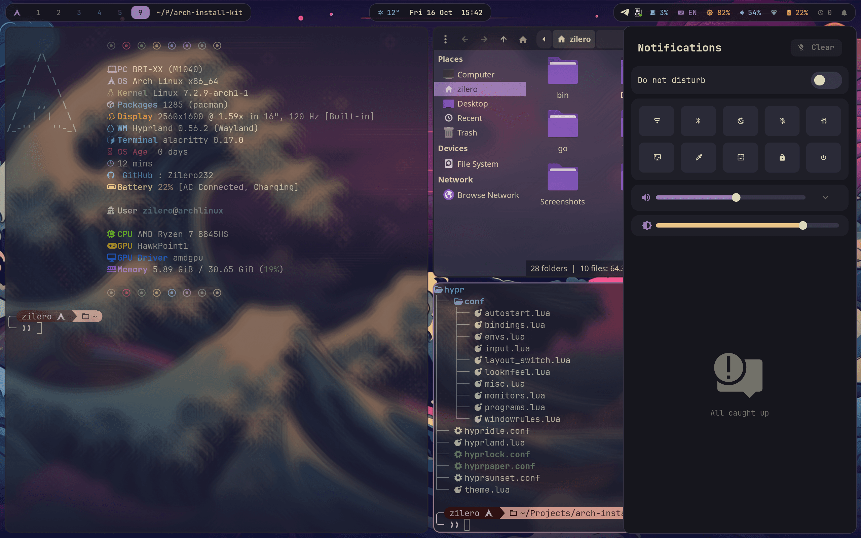Launch the screen capture monitor tile

(x=657, y=157)
